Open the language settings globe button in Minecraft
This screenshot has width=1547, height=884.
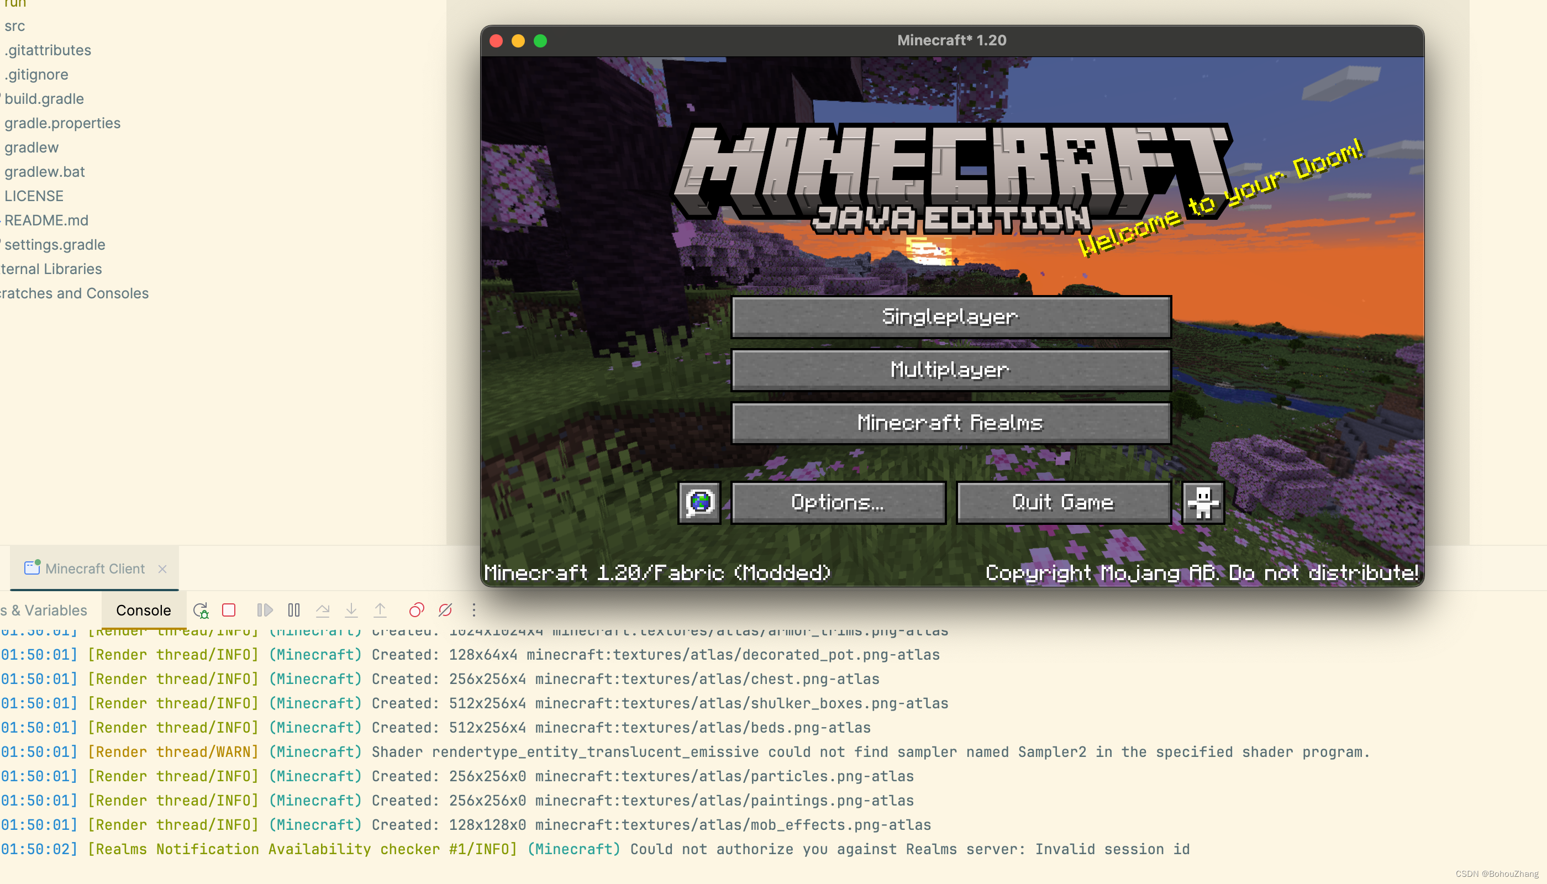[x=699, y=503]
